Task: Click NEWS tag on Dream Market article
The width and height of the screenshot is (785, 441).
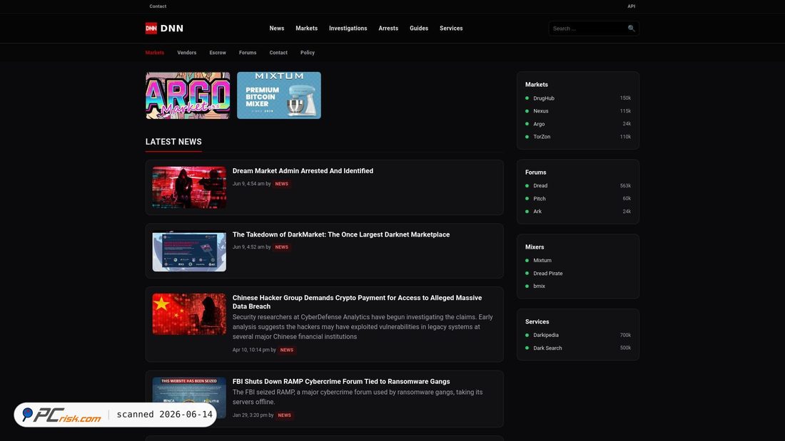Action: pyautogui.click(x=281, y=184)
